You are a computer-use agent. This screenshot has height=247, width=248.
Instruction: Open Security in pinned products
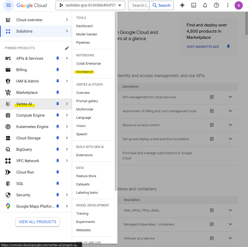36,195
